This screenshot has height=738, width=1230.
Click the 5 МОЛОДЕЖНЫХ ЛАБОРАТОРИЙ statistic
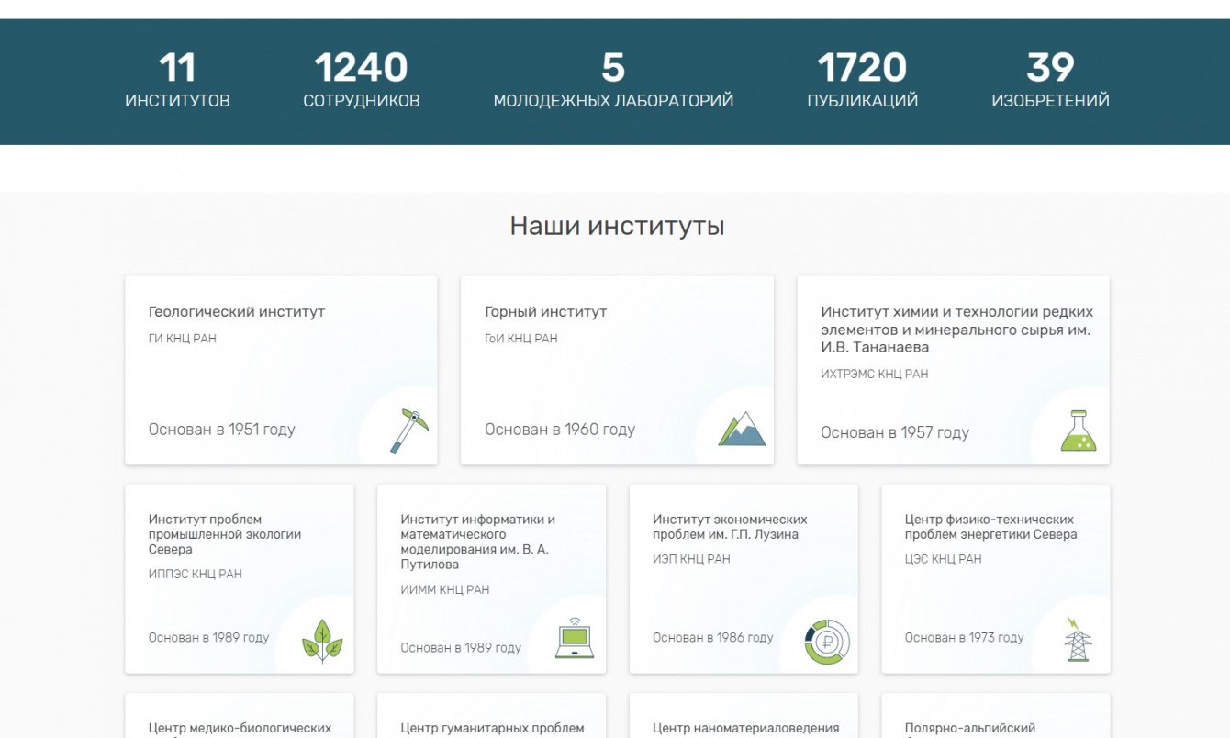pos(613,81)
